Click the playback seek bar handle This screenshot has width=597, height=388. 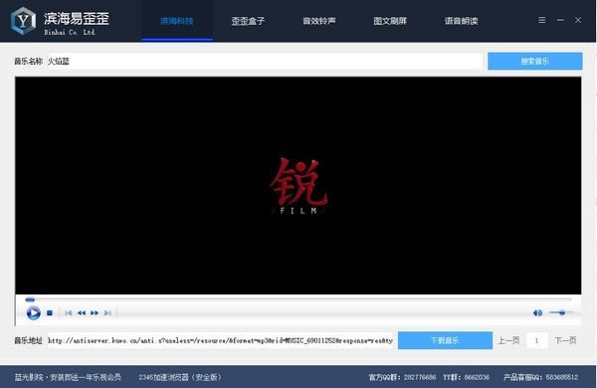tap(30, 299)
